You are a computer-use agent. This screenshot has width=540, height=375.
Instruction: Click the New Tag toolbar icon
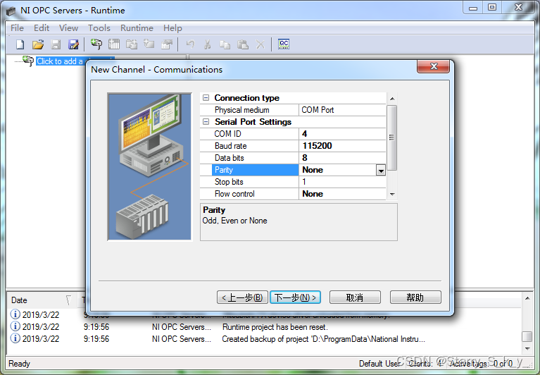point(149,44)
